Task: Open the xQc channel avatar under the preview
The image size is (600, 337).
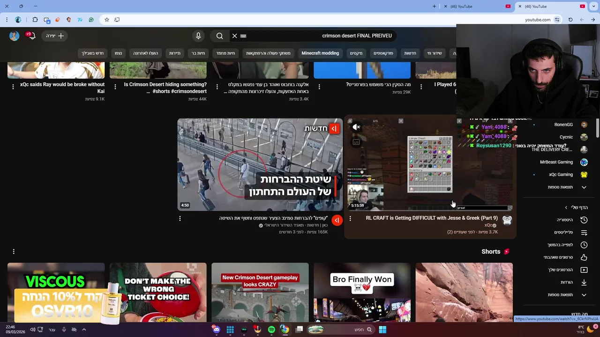Action: (x=507, y=220)
